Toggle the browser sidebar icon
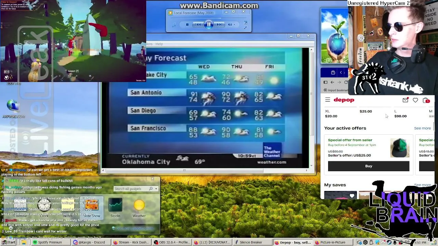 tap(325, 82)
